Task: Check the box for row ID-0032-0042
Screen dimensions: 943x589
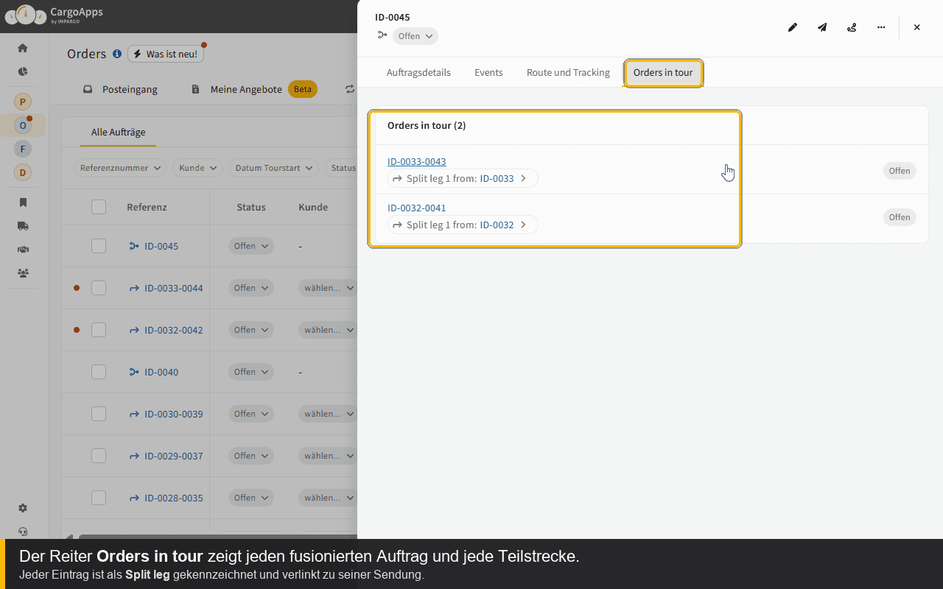Action: click(x=99, y=330)
